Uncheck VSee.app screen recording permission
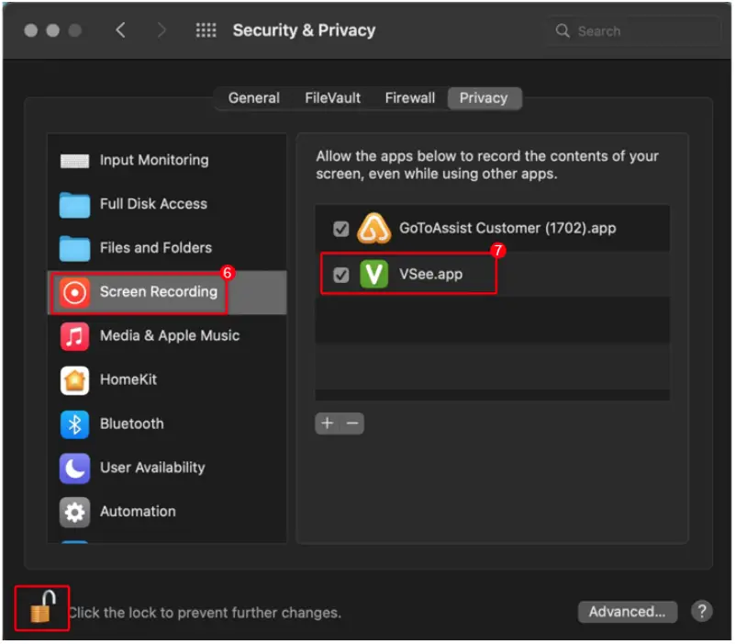735x644 pixels. [342, 274]
